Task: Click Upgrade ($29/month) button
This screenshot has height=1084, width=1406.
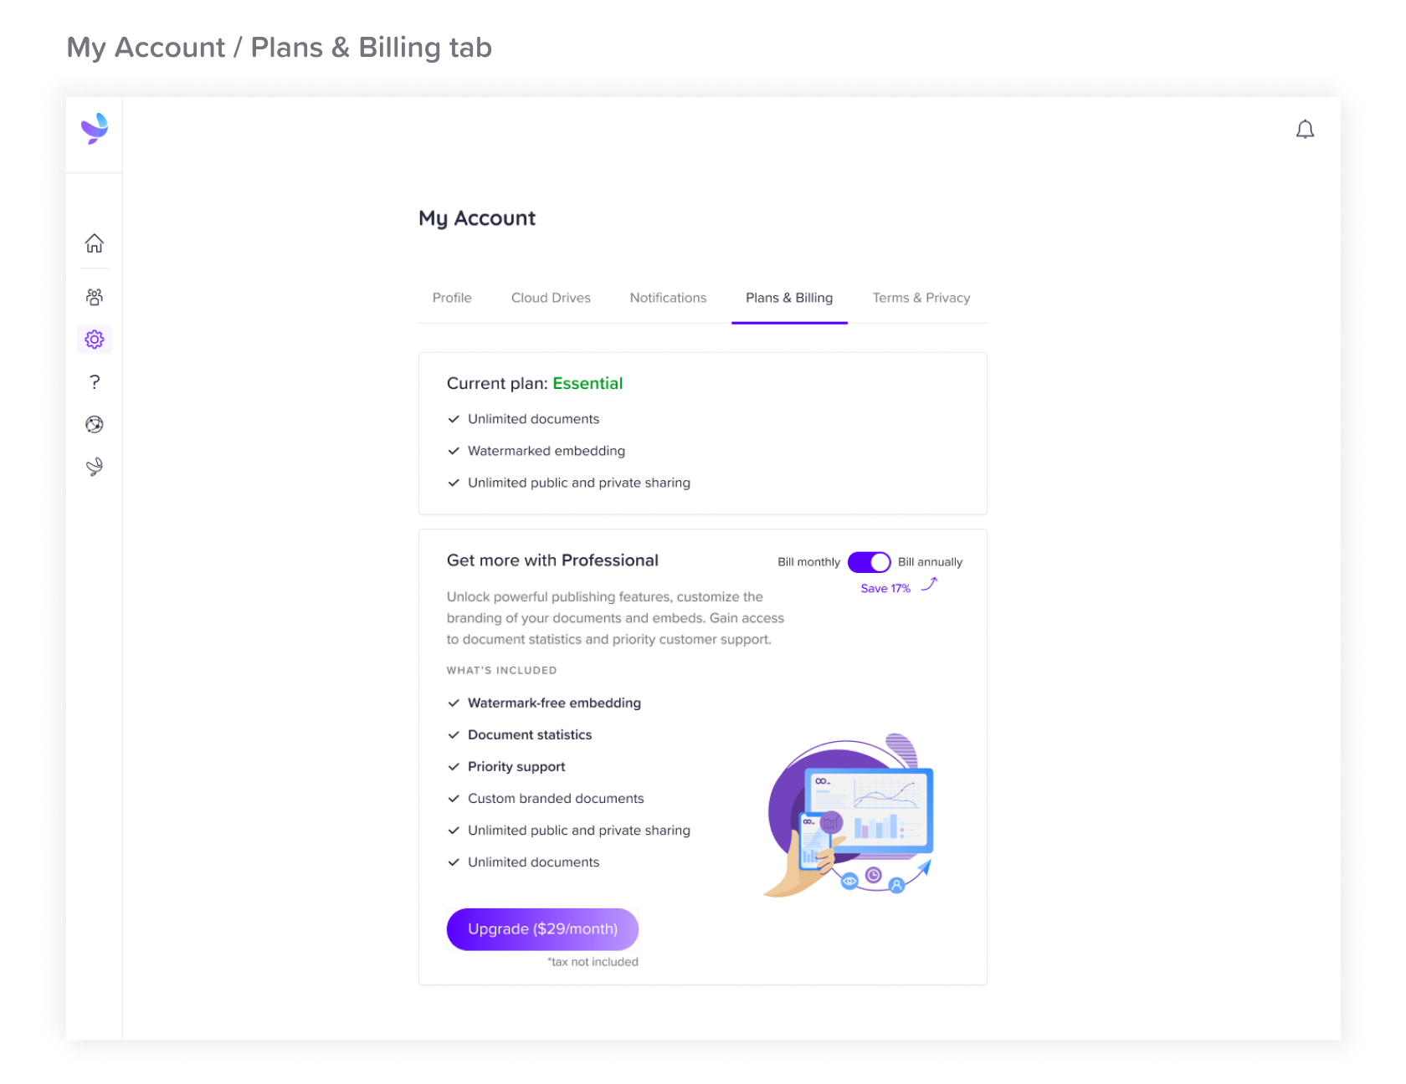Action: click(542, 929)
